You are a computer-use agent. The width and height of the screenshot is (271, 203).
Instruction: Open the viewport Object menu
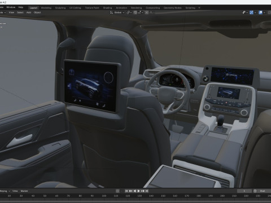pyautogui.click(x=37, y=12)
